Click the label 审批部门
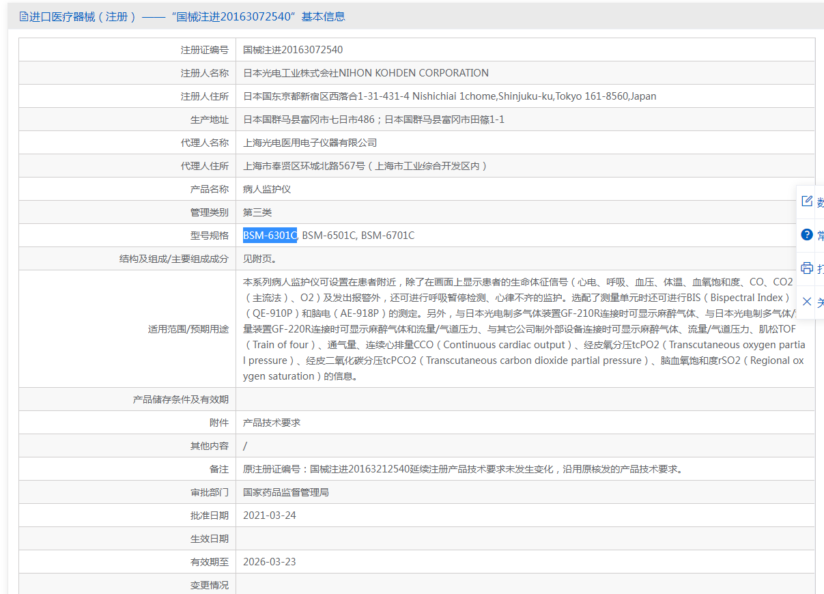The height and width of the screenshot is (594, 824). [210, 492]
